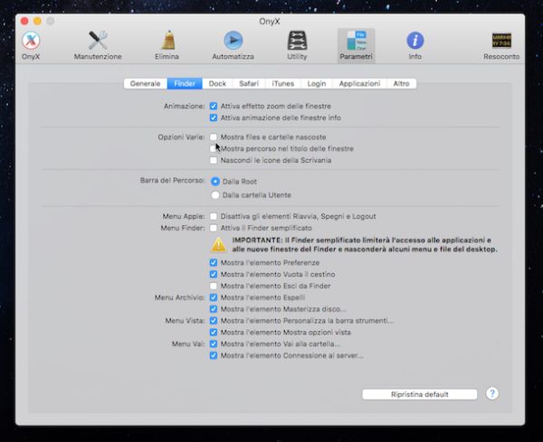Enable Mostra files e cartelle nascoste
Image resolution: width=543 pixels, height=442 pixels.
point(214,137)
